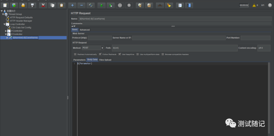
Task: Open the function helper dialog icon
Action: pyautogui.click(x=180, y=5)
